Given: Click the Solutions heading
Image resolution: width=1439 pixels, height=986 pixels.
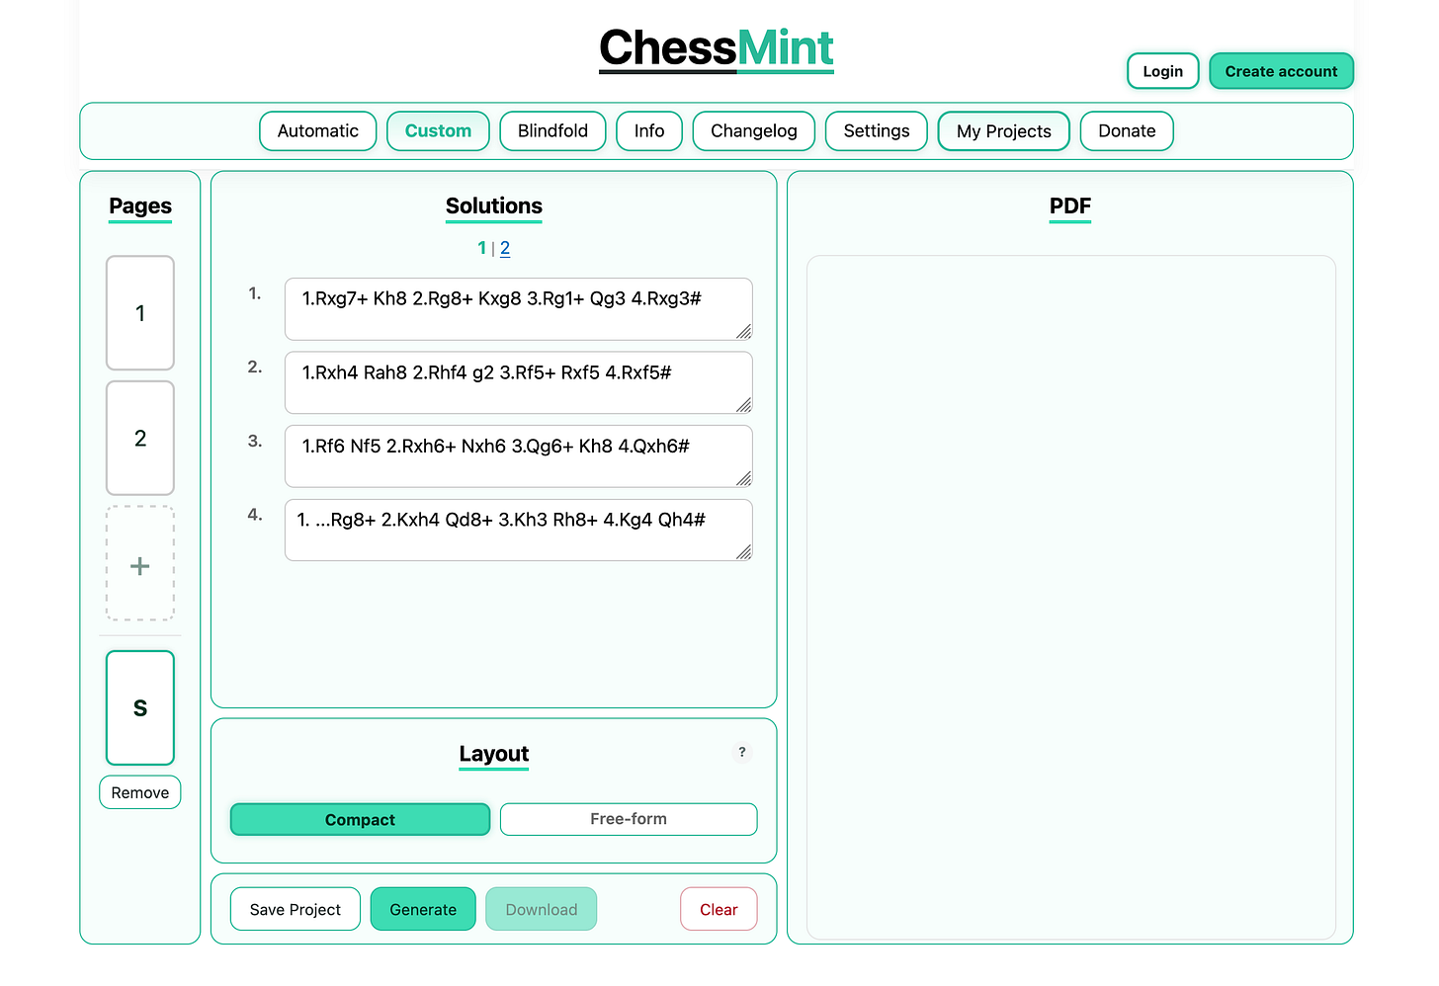Looking at the screenshot, I should [494, 206].
